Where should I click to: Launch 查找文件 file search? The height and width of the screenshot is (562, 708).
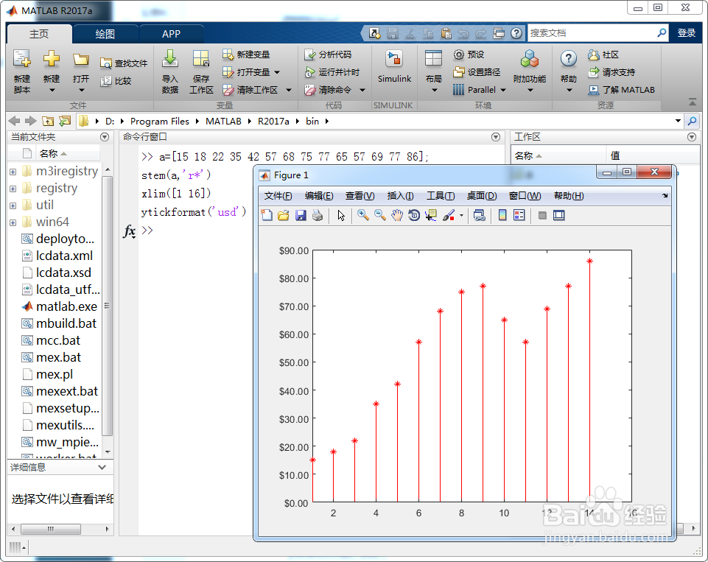pos(124,63)
